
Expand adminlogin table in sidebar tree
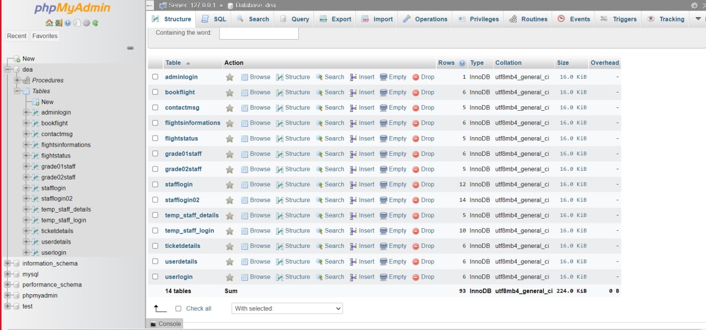(x=26, y=112)
